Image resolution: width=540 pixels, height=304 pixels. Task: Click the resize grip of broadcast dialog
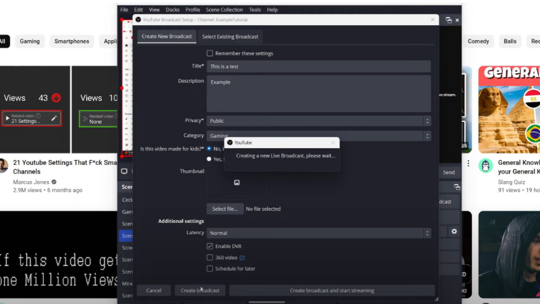(436, 299)
